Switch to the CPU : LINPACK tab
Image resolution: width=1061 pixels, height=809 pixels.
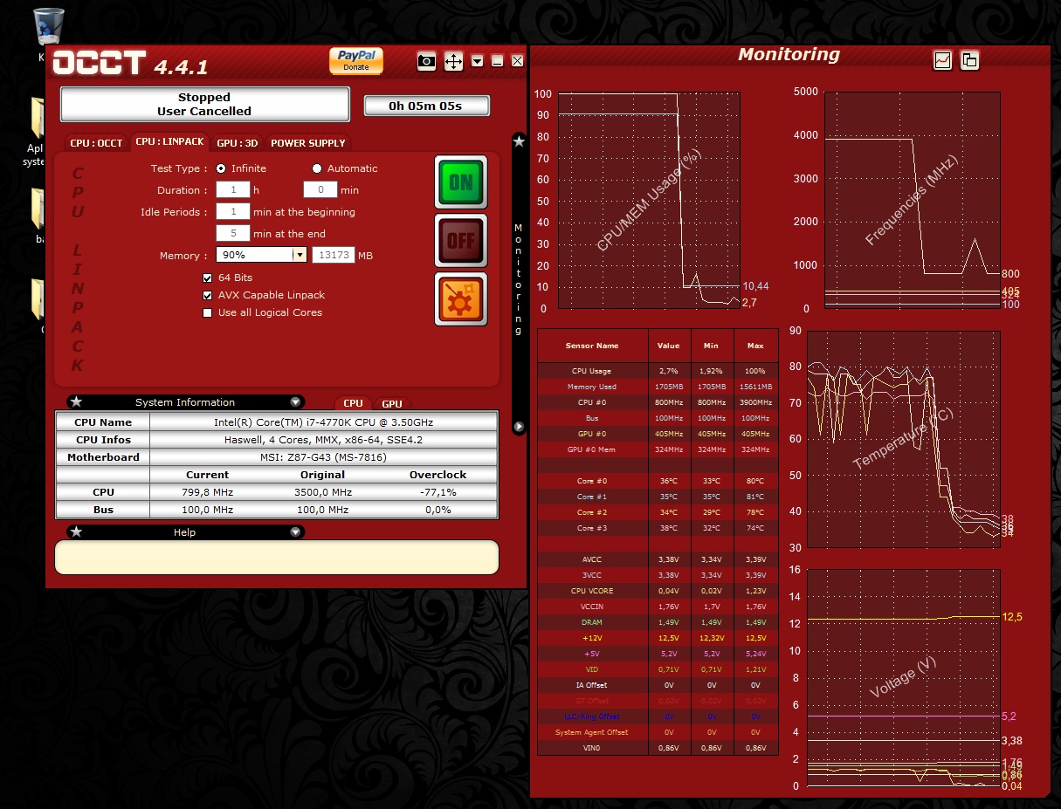pyautogui.click(x=169, y=142)
